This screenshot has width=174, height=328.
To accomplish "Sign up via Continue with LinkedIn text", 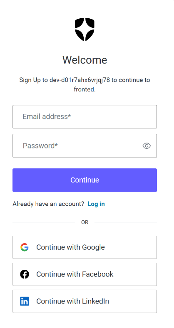I will point(73,301).
